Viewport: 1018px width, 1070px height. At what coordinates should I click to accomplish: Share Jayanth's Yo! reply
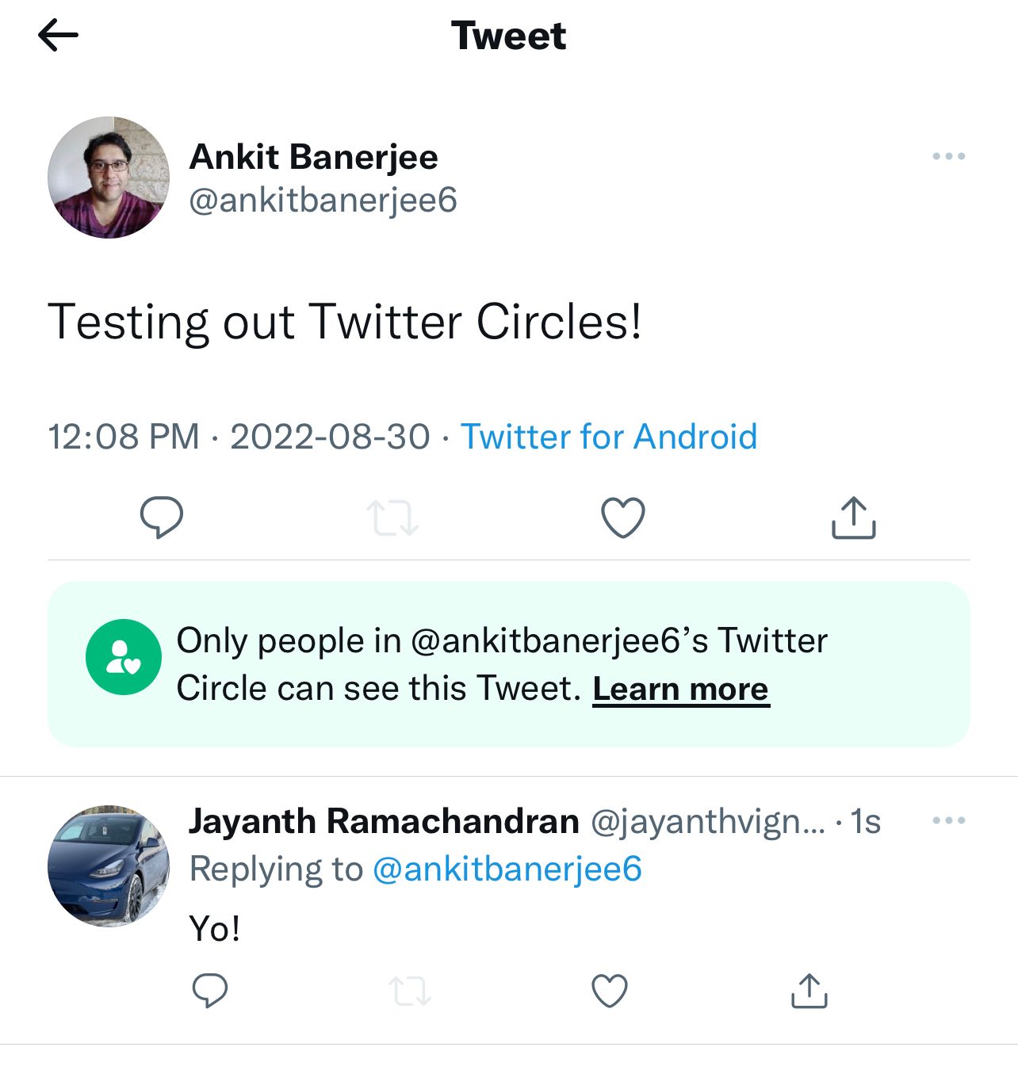tap(809, 991)
